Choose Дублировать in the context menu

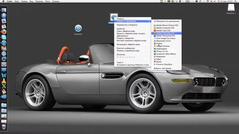coord(133,36)
